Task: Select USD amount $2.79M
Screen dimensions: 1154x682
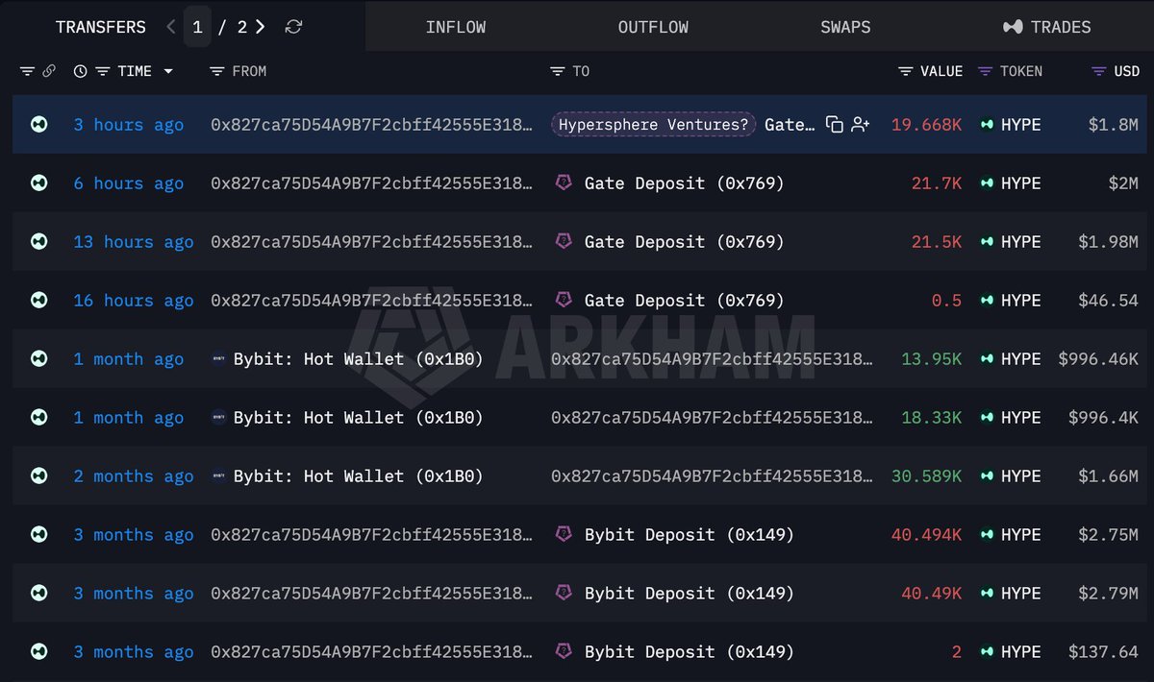Action: pyautogui.click(x=1108, y=594)
